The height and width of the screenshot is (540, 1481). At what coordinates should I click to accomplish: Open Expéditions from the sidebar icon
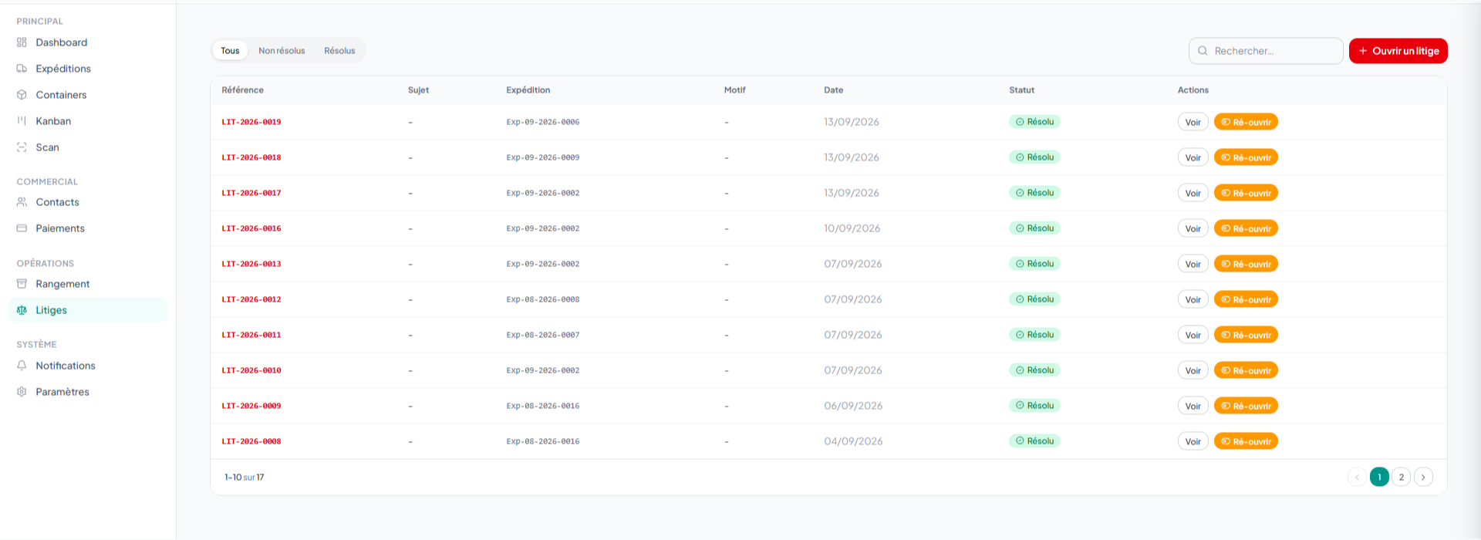tap(22, 69)
